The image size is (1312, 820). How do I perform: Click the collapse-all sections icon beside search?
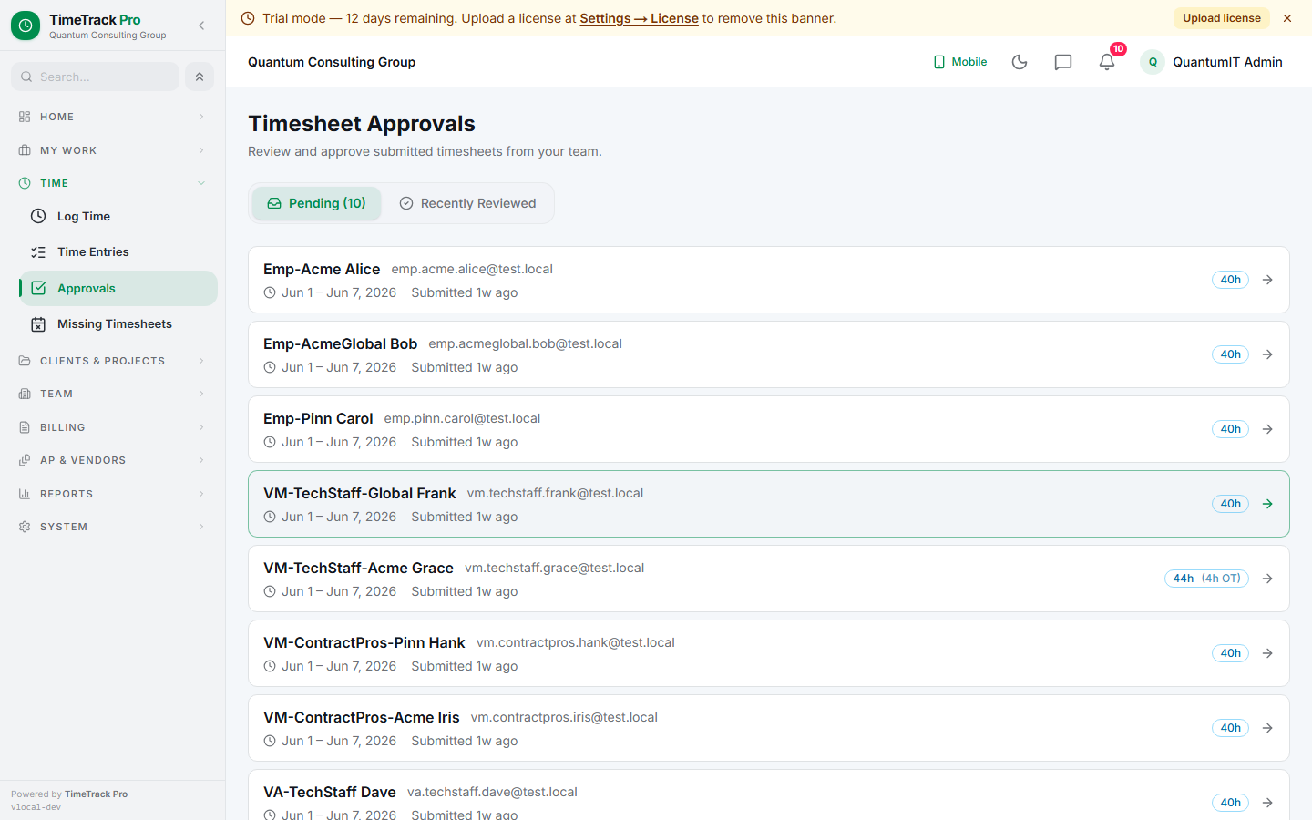pos(200,77)
